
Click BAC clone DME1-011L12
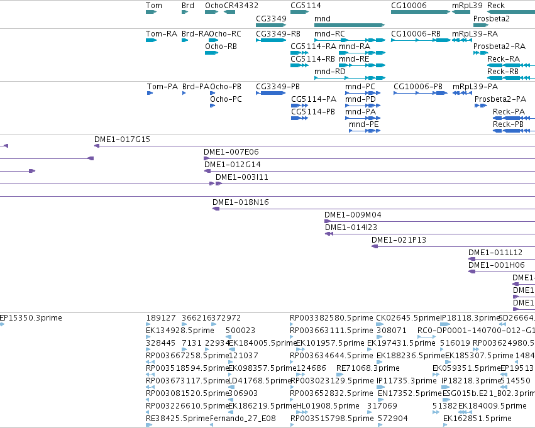(x=502, y=260)
